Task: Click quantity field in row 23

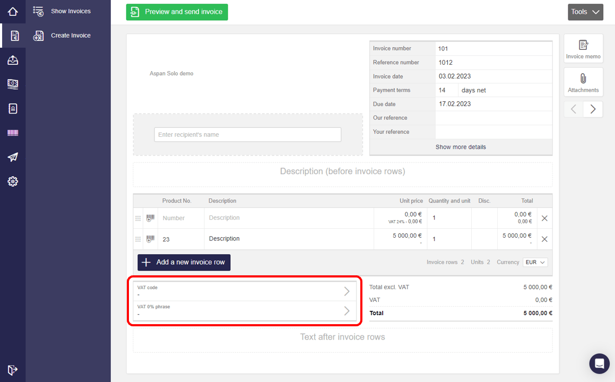Action: point(448,239)
